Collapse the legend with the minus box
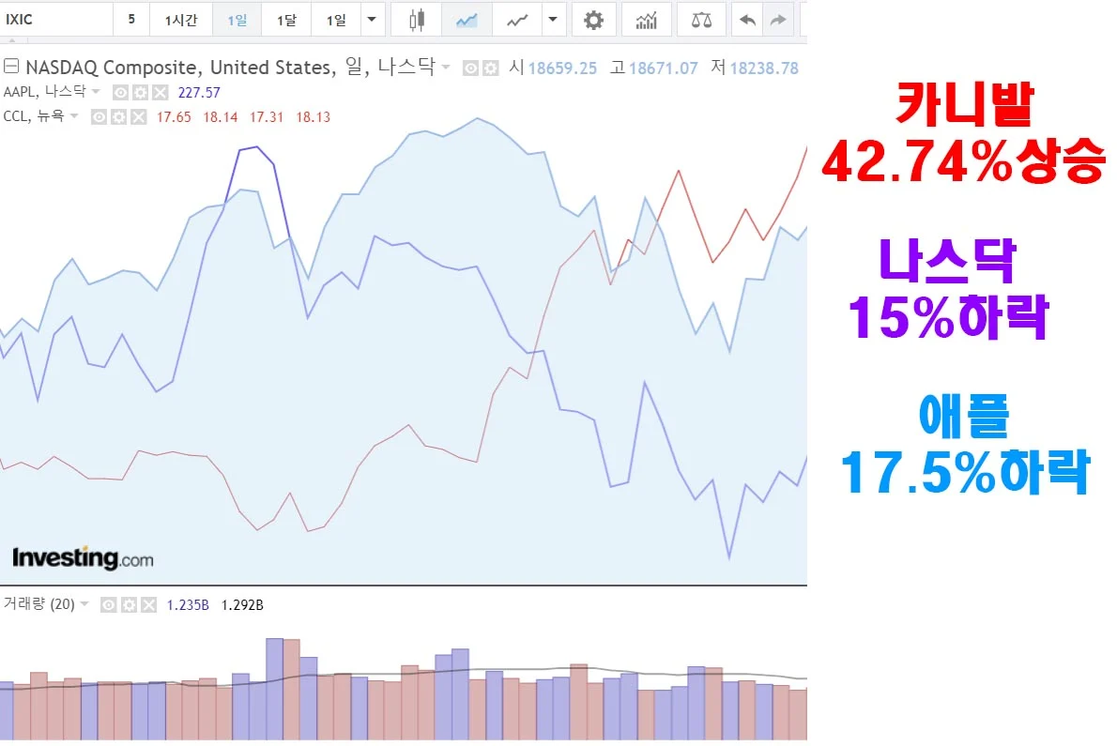This screenshot has height=746, width=1117. point(11,67)
